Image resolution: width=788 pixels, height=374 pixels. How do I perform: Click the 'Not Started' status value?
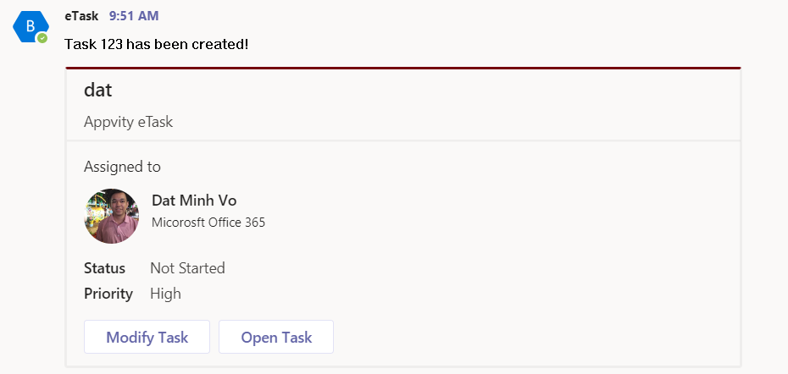click(187, 268)
